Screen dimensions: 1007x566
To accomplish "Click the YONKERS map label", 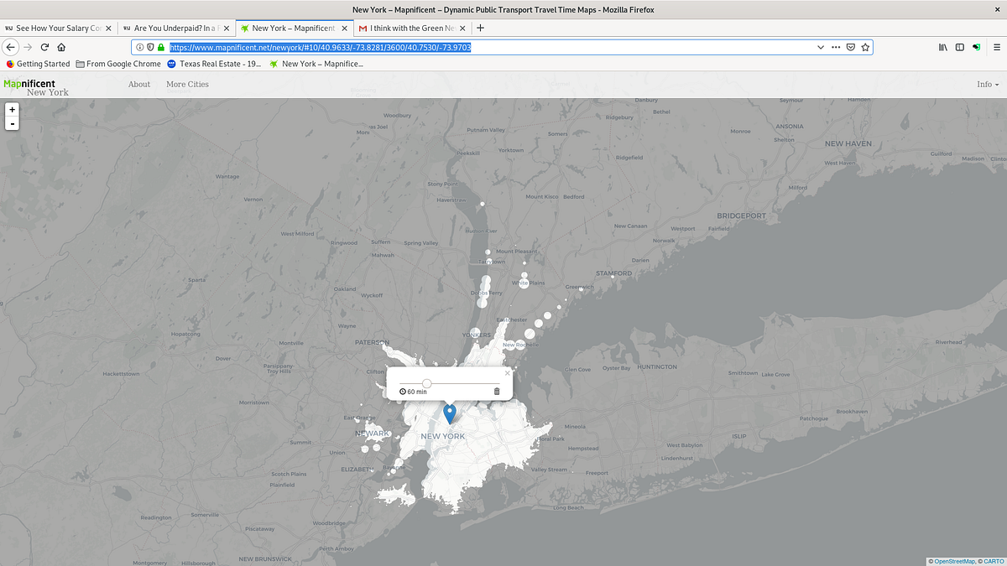I will point(477,335).
